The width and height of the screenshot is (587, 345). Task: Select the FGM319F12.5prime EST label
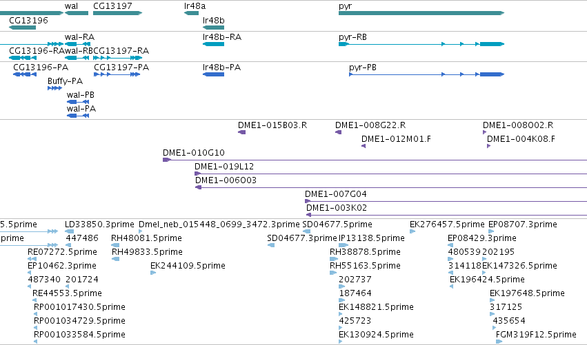(x=536, y=335)
